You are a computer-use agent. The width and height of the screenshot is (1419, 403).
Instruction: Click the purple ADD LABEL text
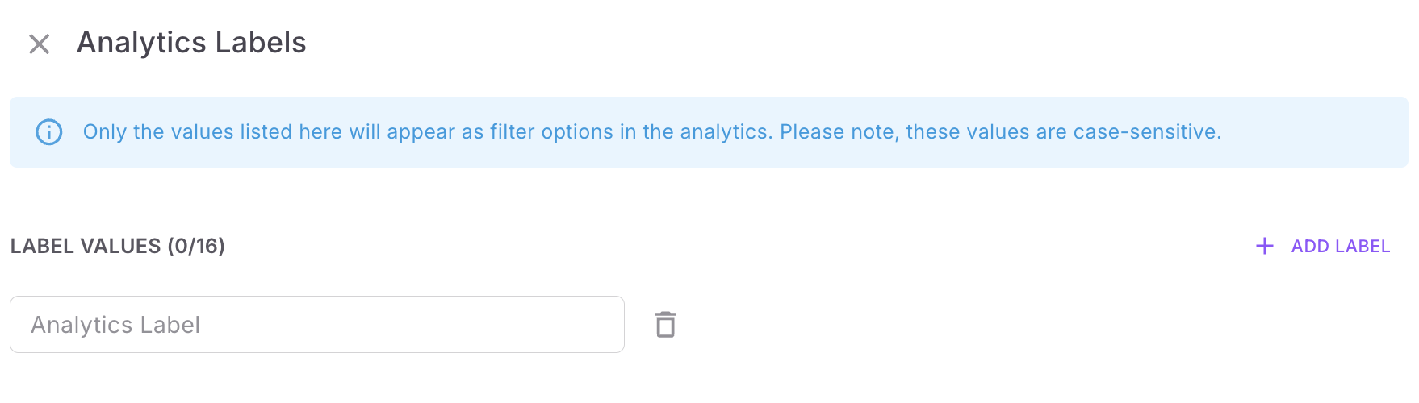pos(1341,247)
